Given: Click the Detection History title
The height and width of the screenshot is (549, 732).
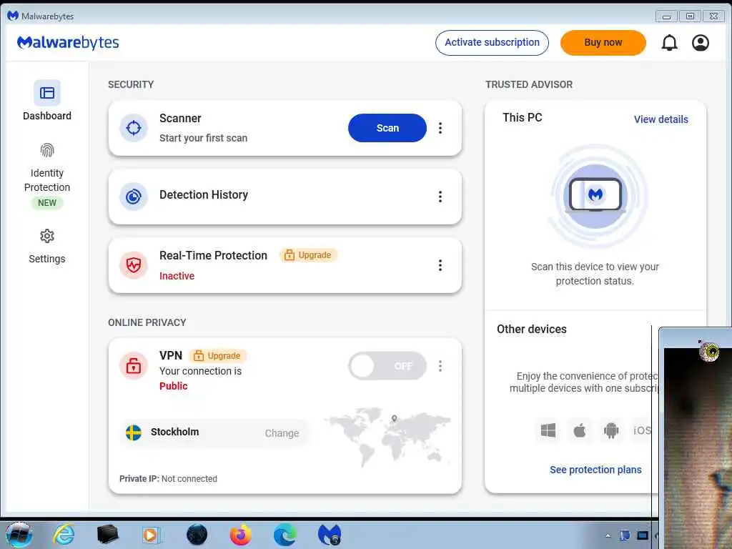Looking at the screenshot, I should (204, 194).
